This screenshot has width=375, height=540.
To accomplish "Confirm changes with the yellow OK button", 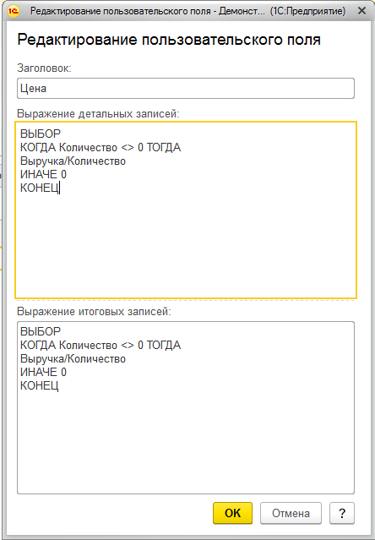I will tap(232, 513).
